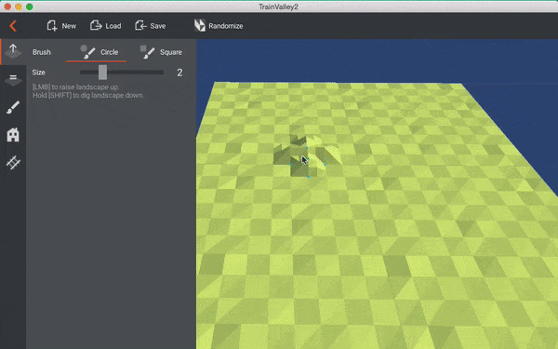Open the railway tracks sidebar tool
Viewport: 558px width, 349px height.
13,162
